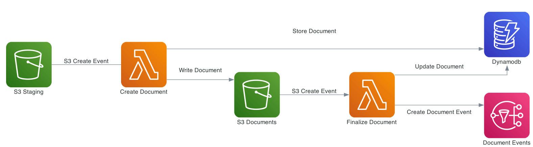Click the 'S3 Staging' label
533x147 pixels.
[x=29, y=92]
